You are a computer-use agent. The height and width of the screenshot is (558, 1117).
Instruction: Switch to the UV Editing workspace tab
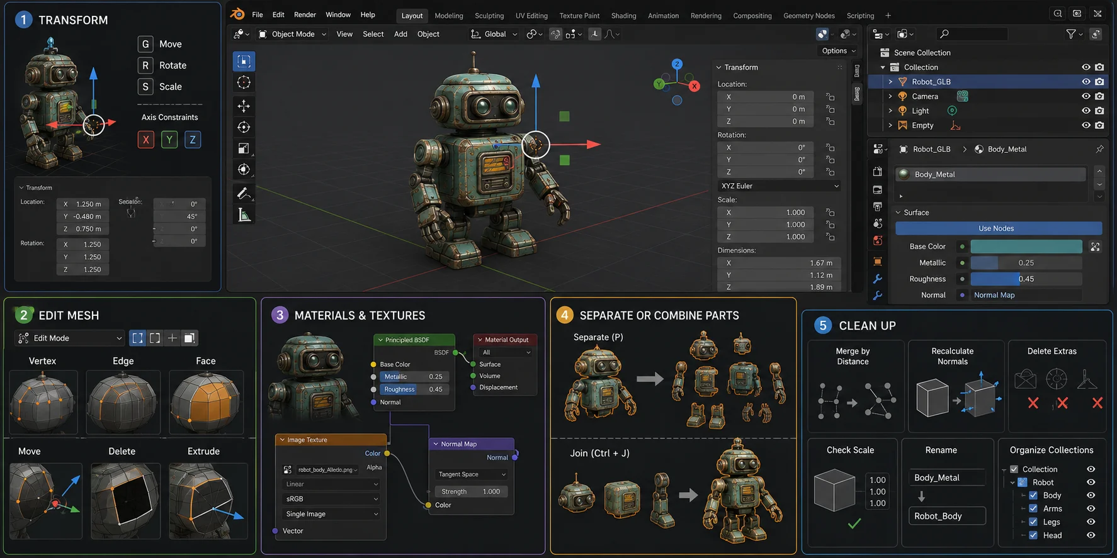(x=531, y=16)
